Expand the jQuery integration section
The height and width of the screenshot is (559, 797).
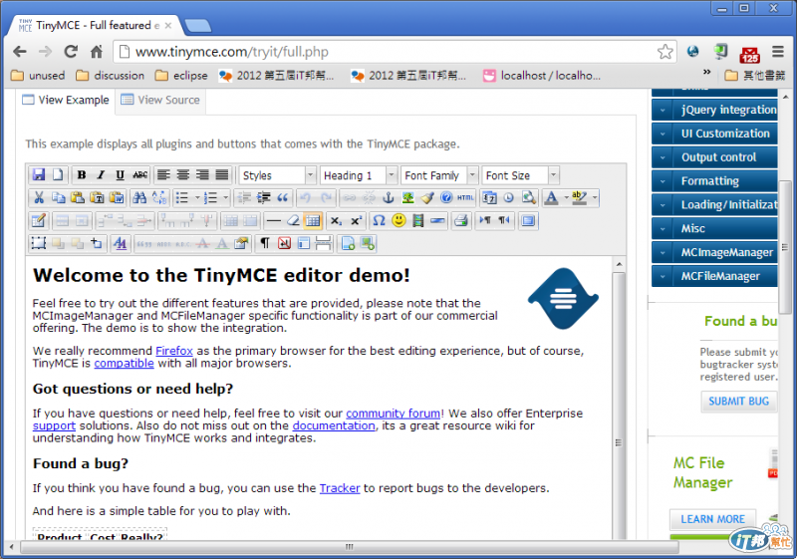click(x=714, y=110)
